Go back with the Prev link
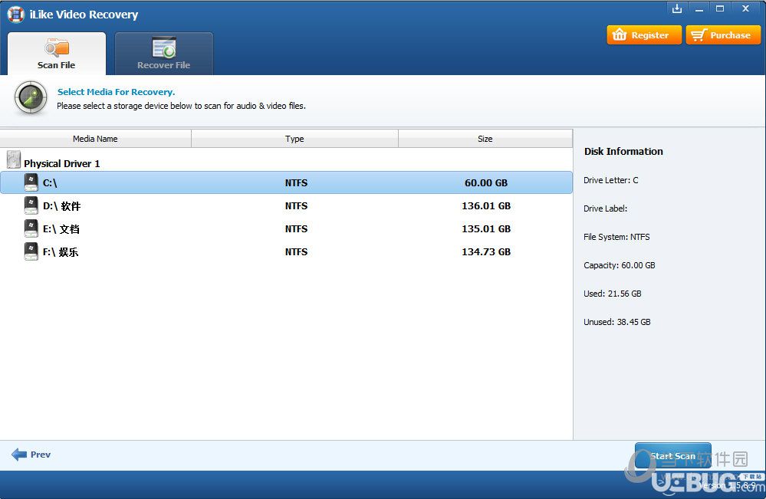 click(41, 455)
